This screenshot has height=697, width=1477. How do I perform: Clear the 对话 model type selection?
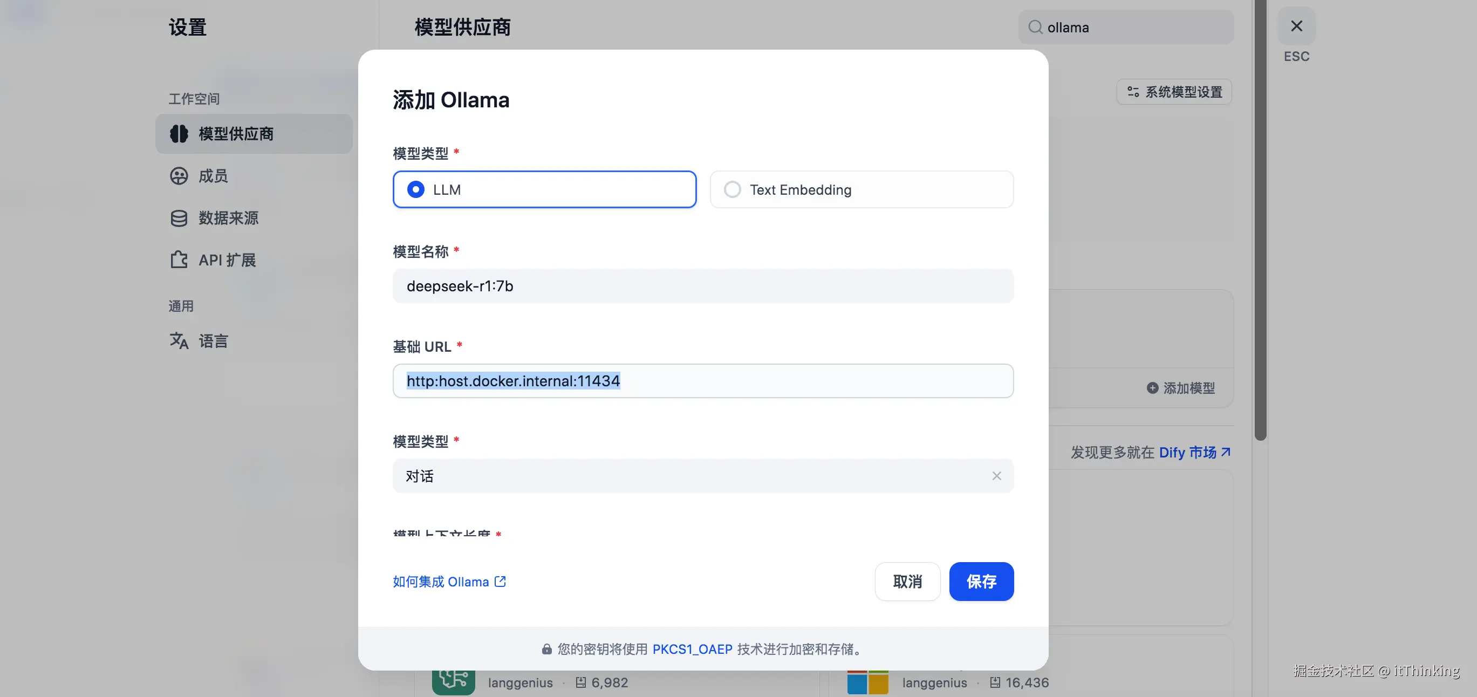point(996,476)
